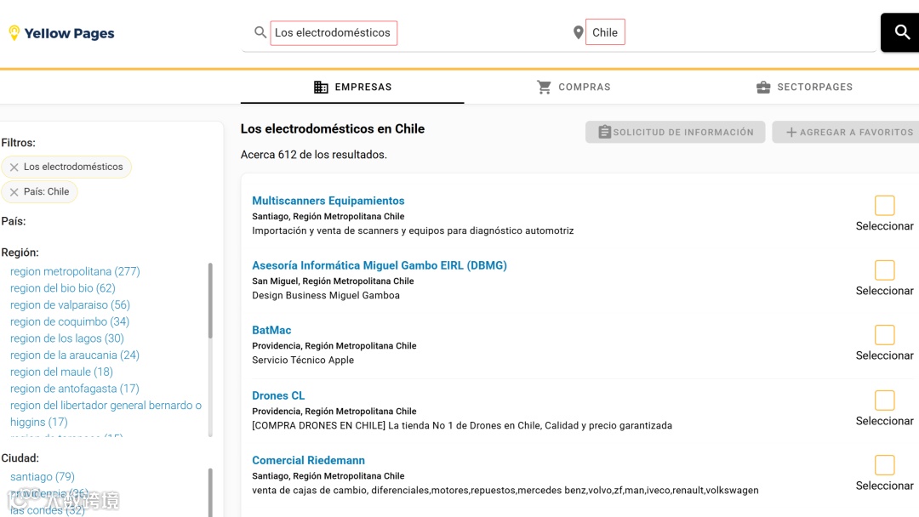The image size is (919, 517).
Task: Select checkbox for Multiscanners Equipamientos
Action: click(884, 206)
